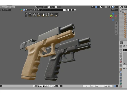Toggle auto keying record button
This screenshot has height=95, width=127.
[34, 86]
